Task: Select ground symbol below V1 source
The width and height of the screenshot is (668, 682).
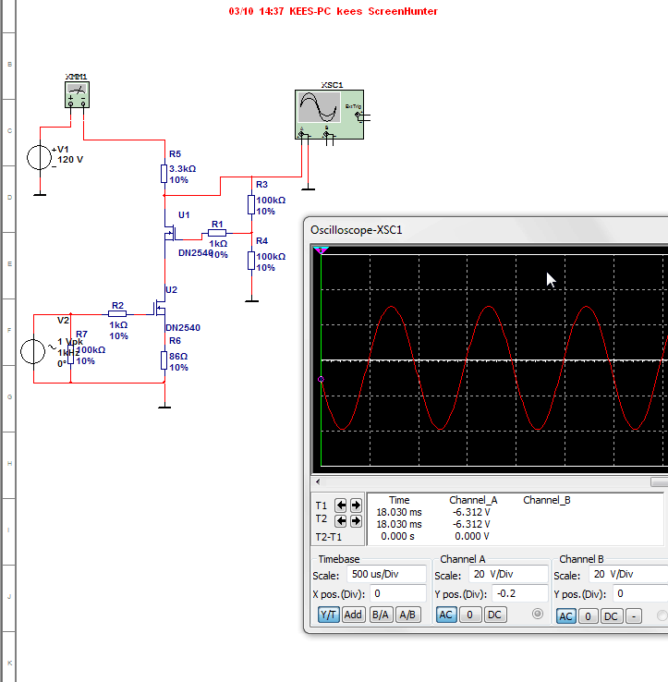Action: (x=40, y=194)
